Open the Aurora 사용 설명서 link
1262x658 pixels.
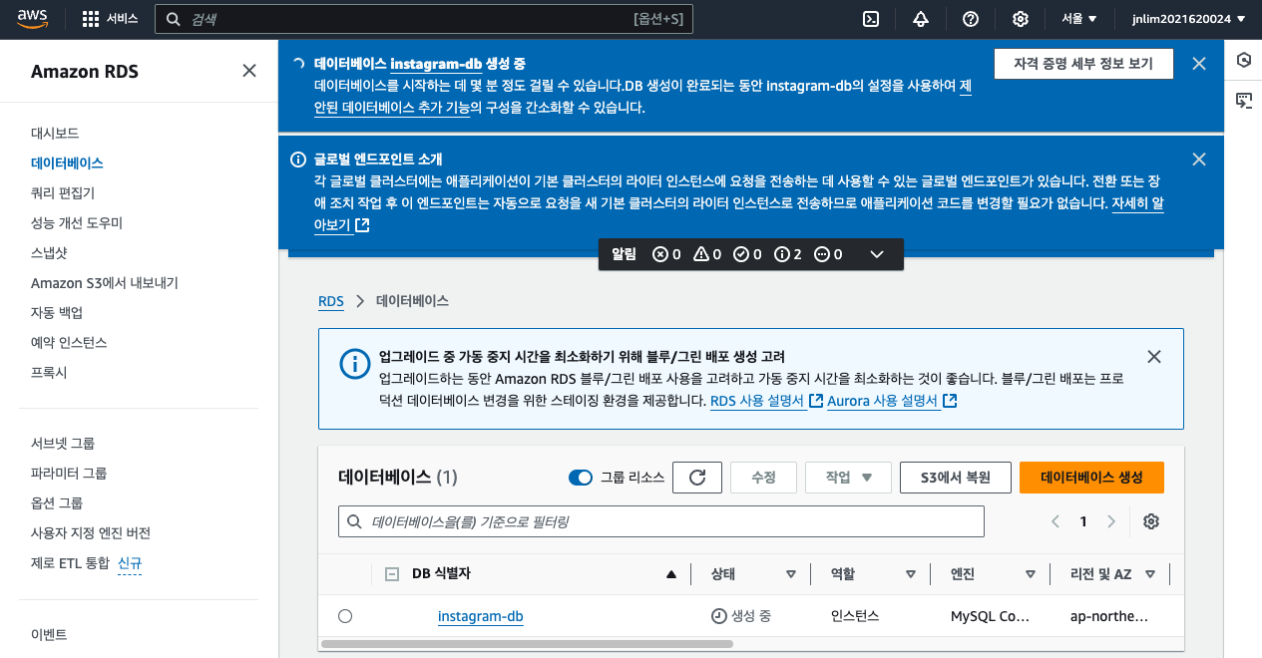tap(892, 401)
